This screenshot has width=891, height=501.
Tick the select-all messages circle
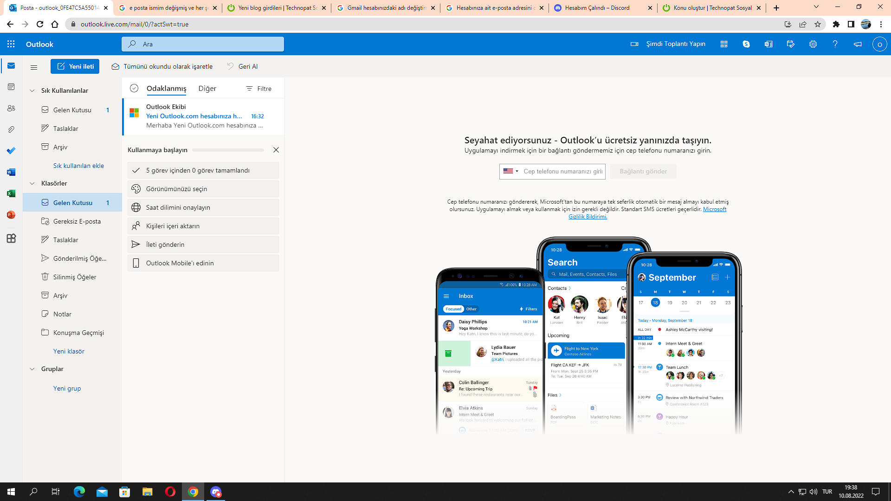134,88
